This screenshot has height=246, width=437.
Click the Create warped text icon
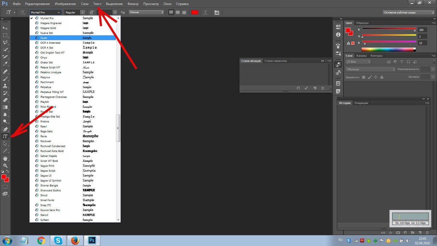[206, 12]
